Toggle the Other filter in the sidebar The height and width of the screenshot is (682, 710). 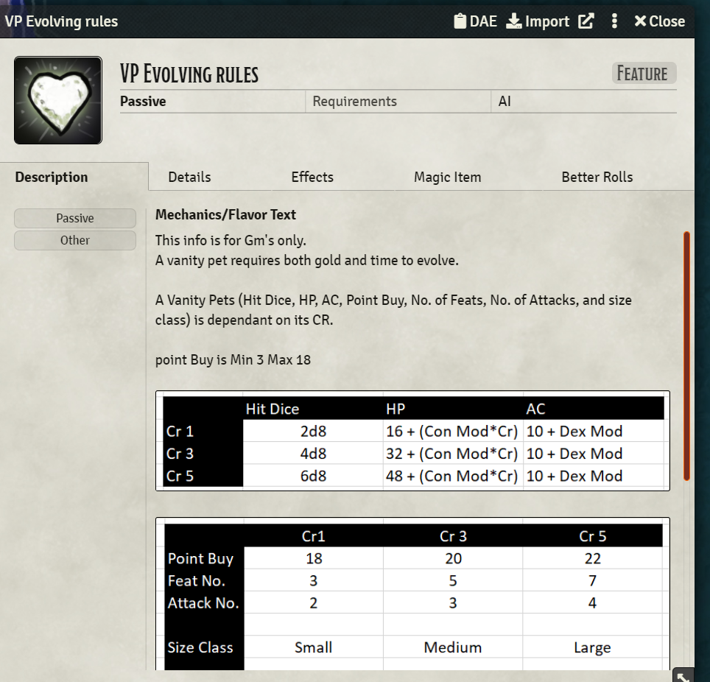point(74,239)
